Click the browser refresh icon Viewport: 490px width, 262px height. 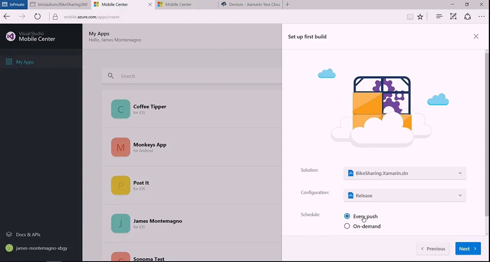(x=37, y=17)
